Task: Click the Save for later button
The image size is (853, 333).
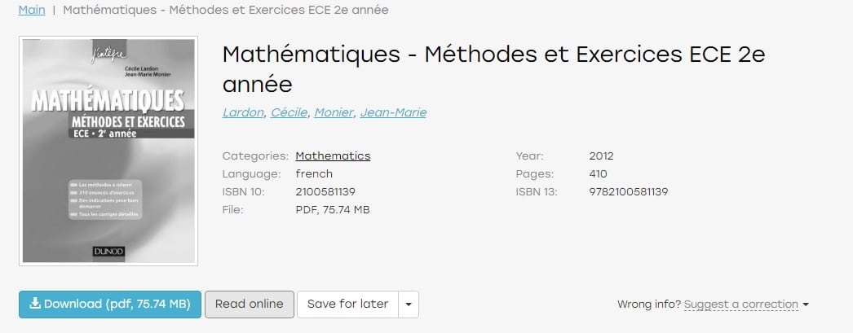Action: tap(347, 305)
